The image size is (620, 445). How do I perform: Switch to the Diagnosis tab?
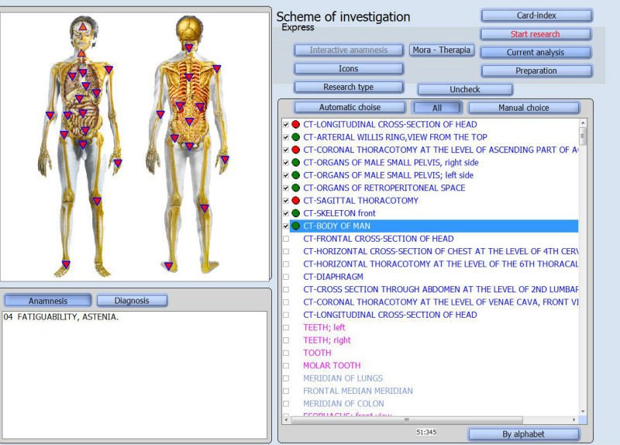coord(132,301)
